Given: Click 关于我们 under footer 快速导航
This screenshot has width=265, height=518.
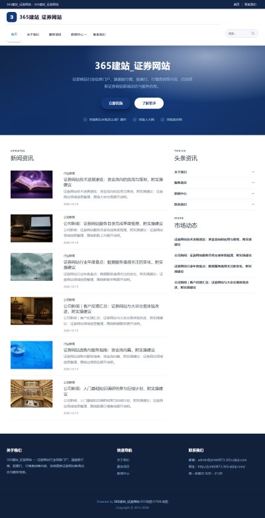Looking at the screenshot, I should coord(123,460).
